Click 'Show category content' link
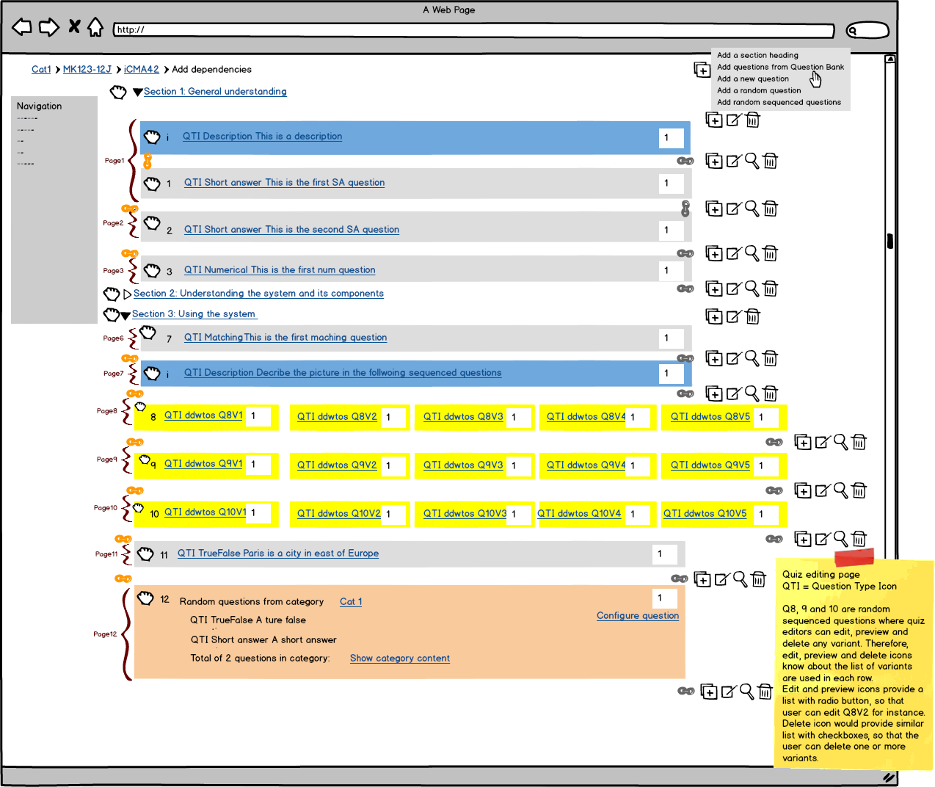 [400, 659]
